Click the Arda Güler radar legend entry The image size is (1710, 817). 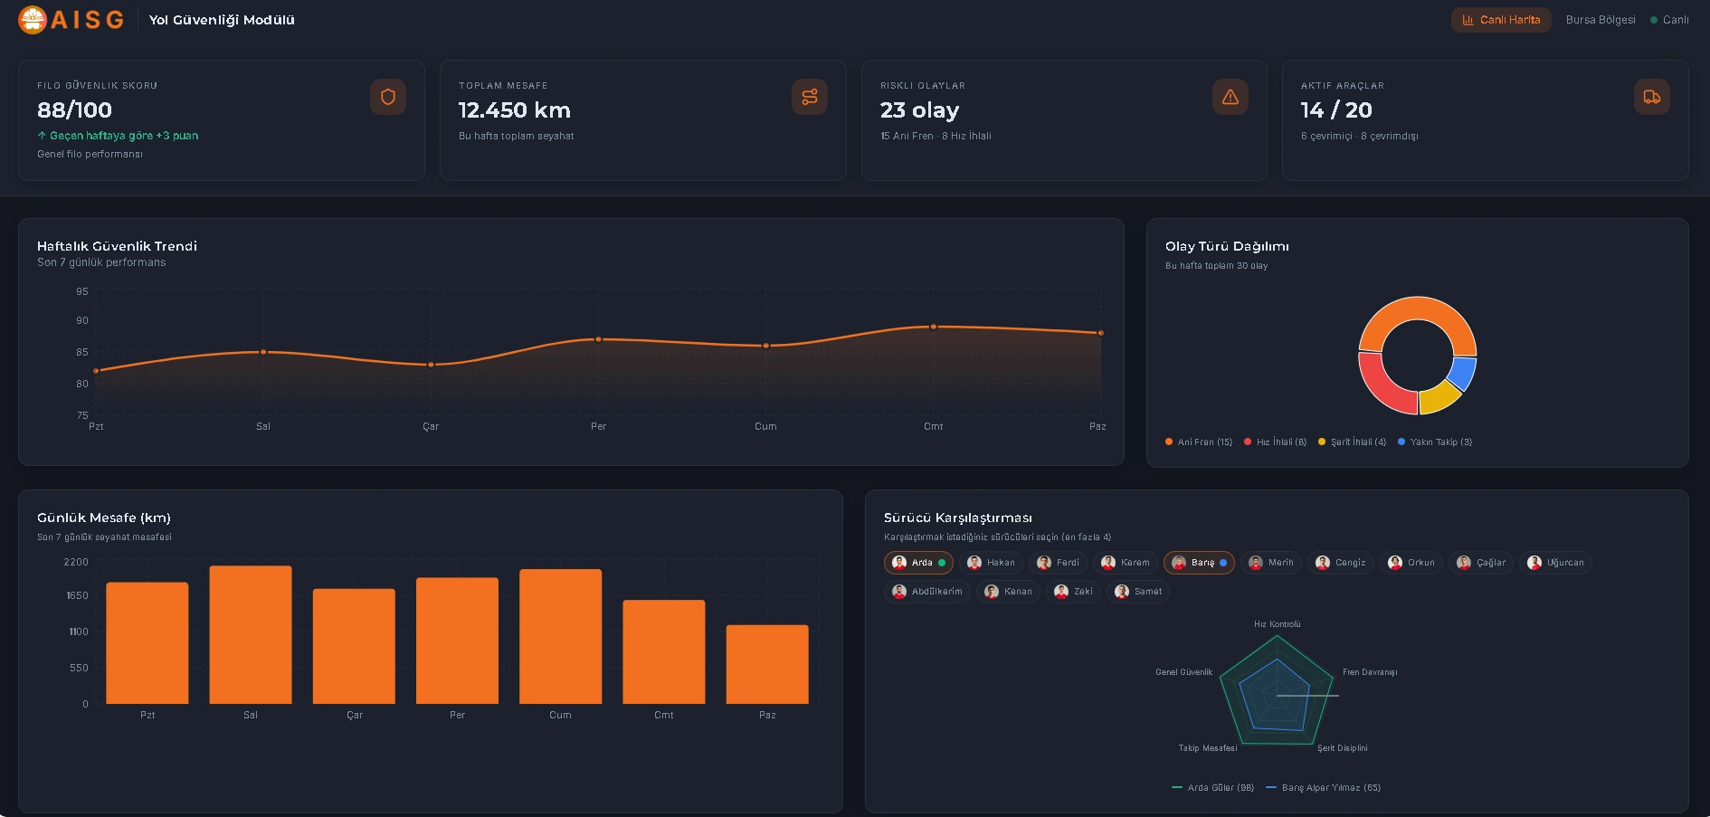tap(1213, 788)
